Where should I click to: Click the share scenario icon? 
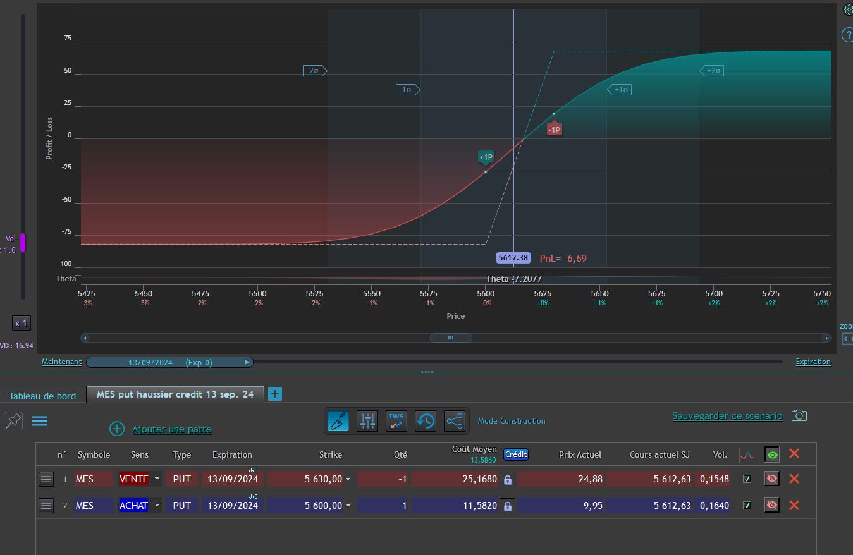point(455,420)
